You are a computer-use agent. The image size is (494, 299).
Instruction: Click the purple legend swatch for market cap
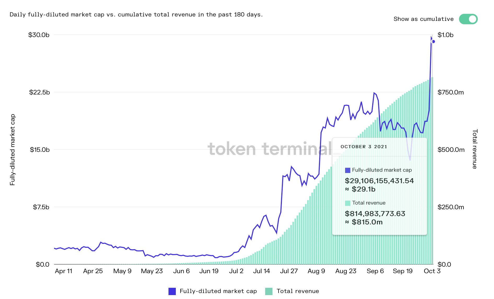pyautogui.click(x=172, y=291)
